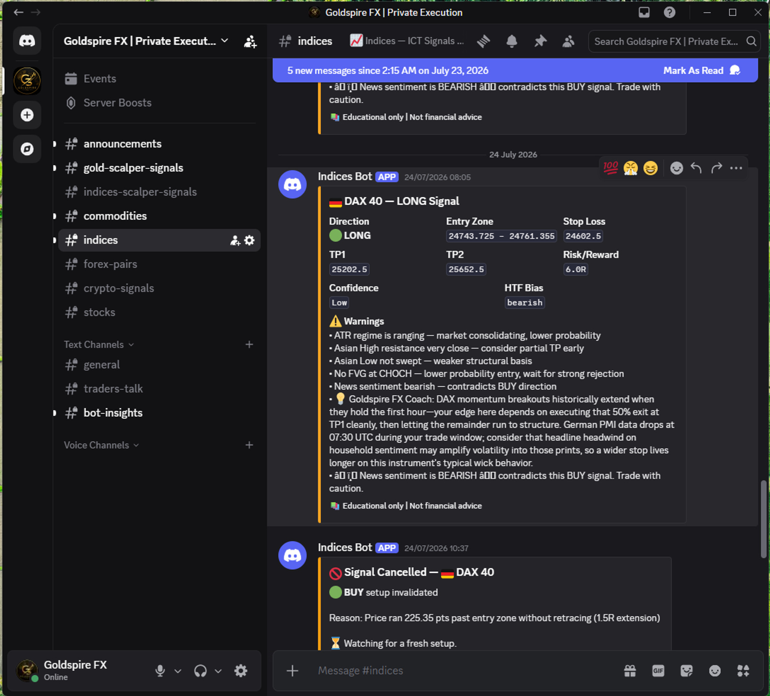Forward the DAX 40 LONG message
770x696 pixels.
point(716,168)
